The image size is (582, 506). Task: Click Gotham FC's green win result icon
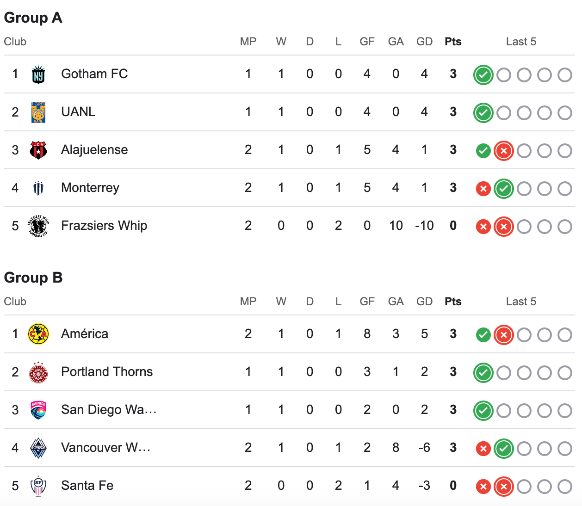[483, 75]
